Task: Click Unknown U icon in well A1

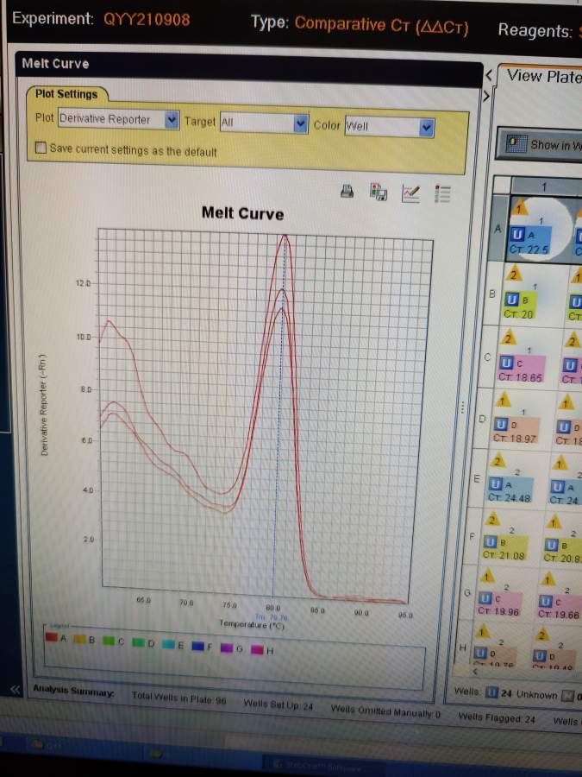Action: coord(517,235)
